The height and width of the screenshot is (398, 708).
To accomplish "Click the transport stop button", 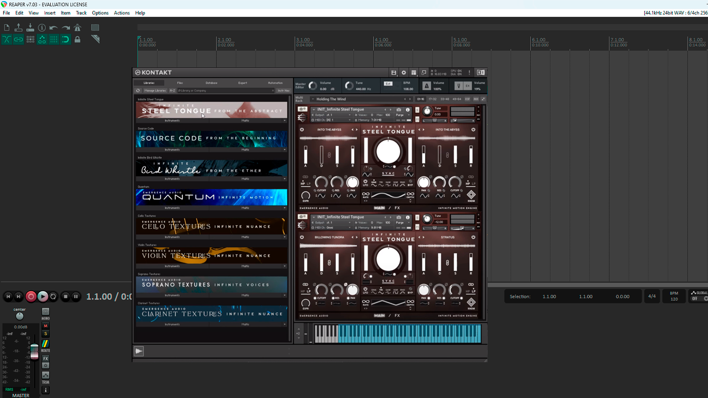I will pos(65,296).
